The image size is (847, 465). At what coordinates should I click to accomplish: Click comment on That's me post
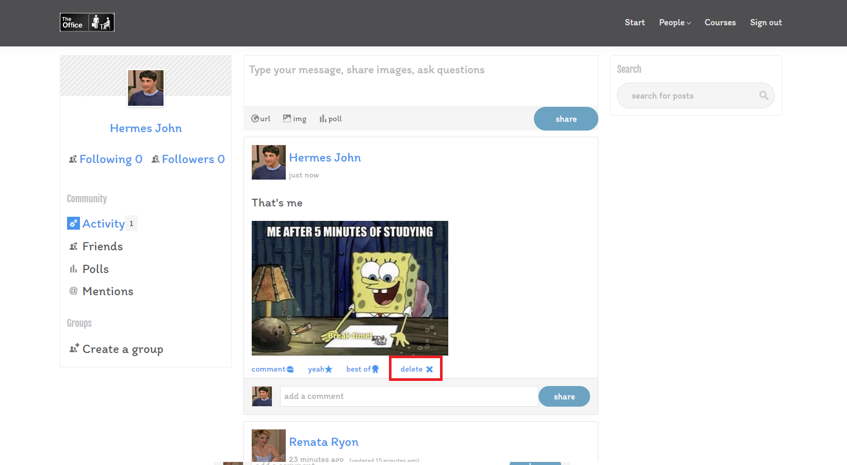pos(273,369)
